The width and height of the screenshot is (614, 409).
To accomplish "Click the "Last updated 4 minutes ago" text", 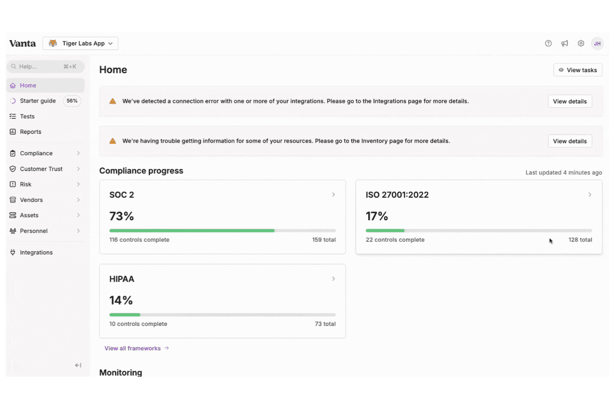I will [x=563, y=172].
